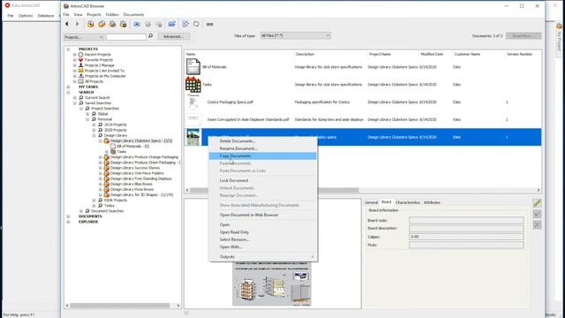Expand the 2019 Projects node
The image size is (565, 318).
94,125
